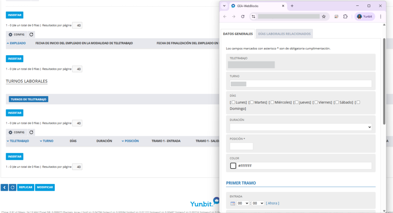The image size is (393, 213).
Task: Check the Lunes checkbox
Action: (234, 102)
